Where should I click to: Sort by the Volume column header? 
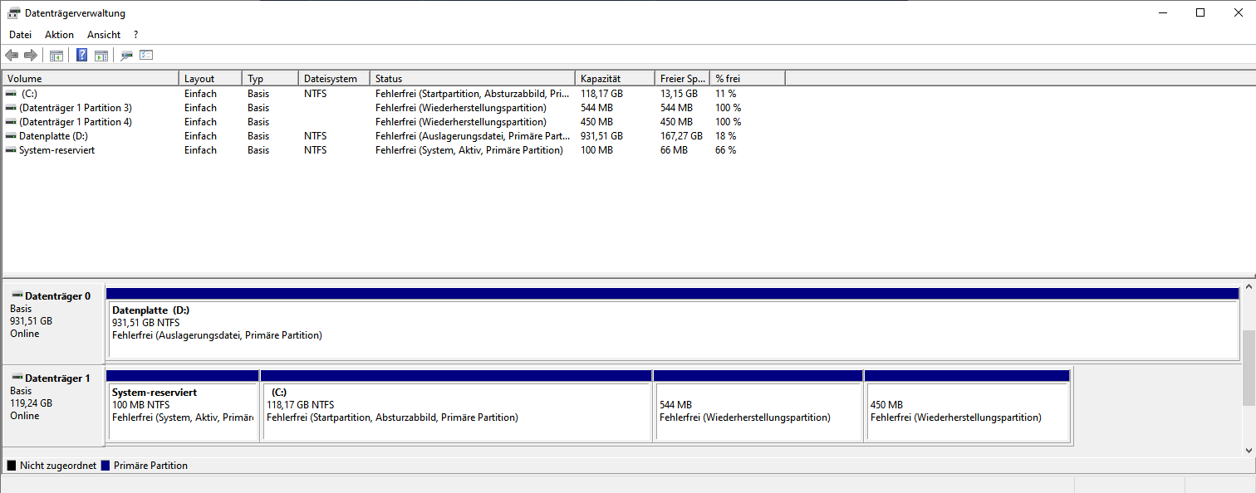point(91,79)
